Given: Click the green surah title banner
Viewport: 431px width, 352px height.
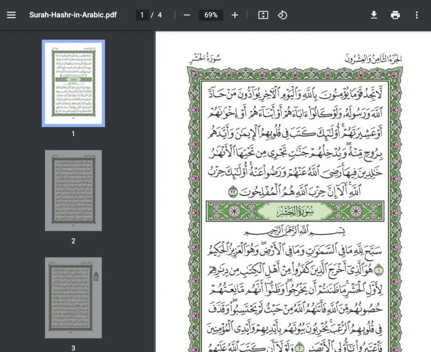Looking at the screenshot, I should (295, 211).
